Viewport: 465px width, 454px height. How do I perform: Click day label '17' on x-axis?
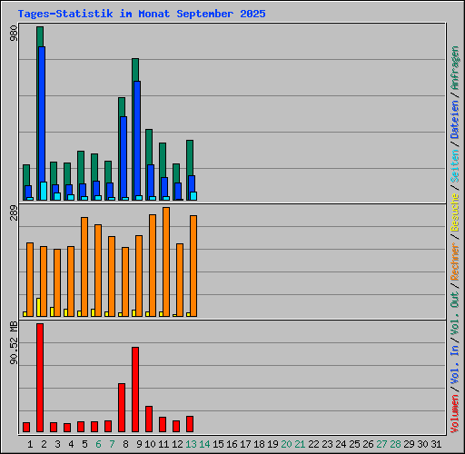(245, 444)
